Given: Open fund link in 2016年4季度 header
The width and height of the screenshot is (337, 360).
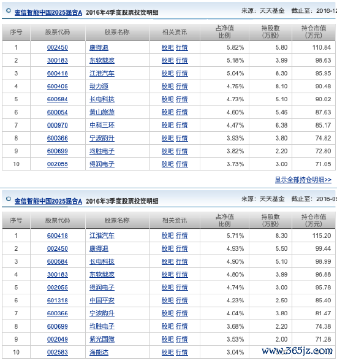Looking at the screenshot, I should pyautogui.click(x=48, y=13).
